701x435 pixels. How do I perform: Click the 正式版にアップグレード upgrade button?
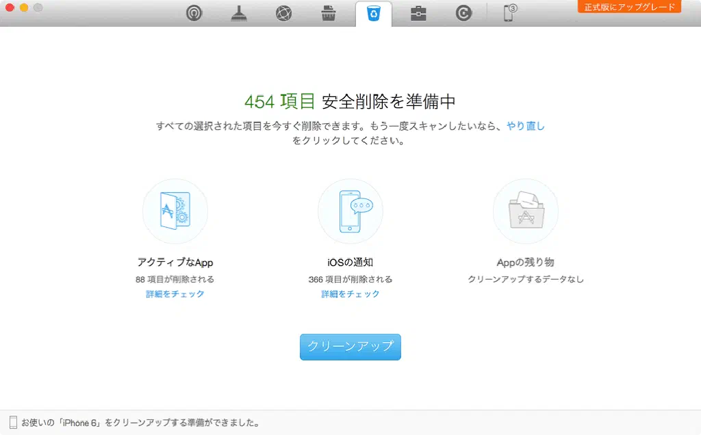click(x=629, y=7)
